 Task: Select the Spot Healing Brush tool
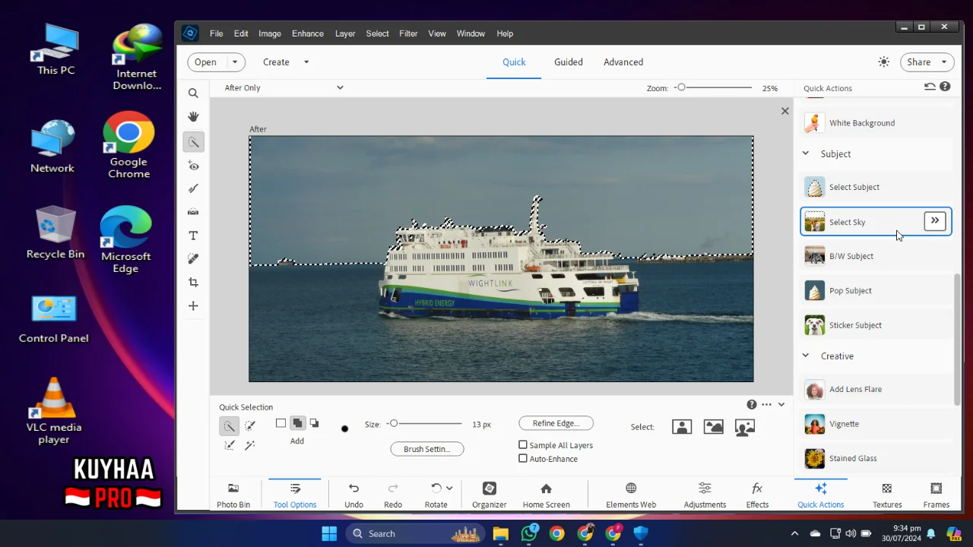pos(193,259)
